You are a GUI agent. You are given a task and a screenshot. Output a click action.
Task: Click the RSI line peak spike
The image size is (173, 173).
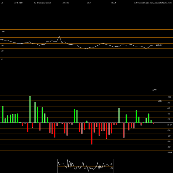59,36
